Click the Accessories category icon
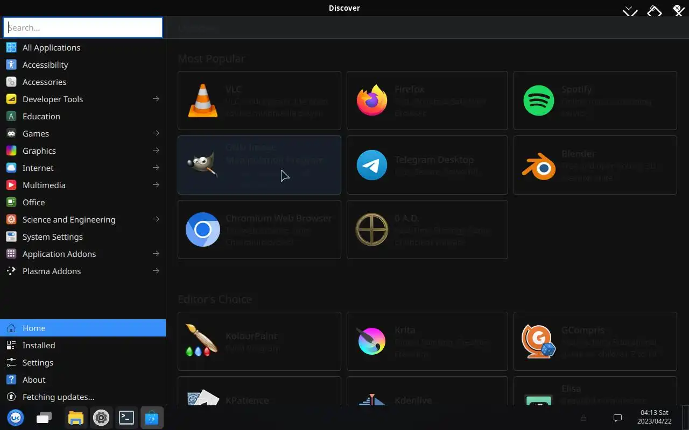The width and height of the screenshot is (689, 430). (x=11, y=82)
